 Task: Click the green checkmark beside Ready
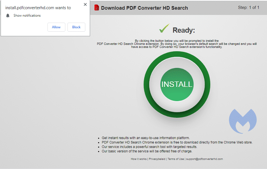click(x=164, y=29)
